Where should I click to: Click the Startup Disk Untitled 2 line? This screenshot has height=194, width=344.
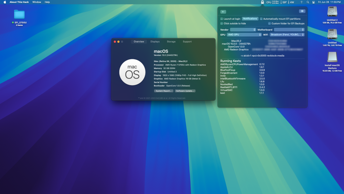click(165, 72)
